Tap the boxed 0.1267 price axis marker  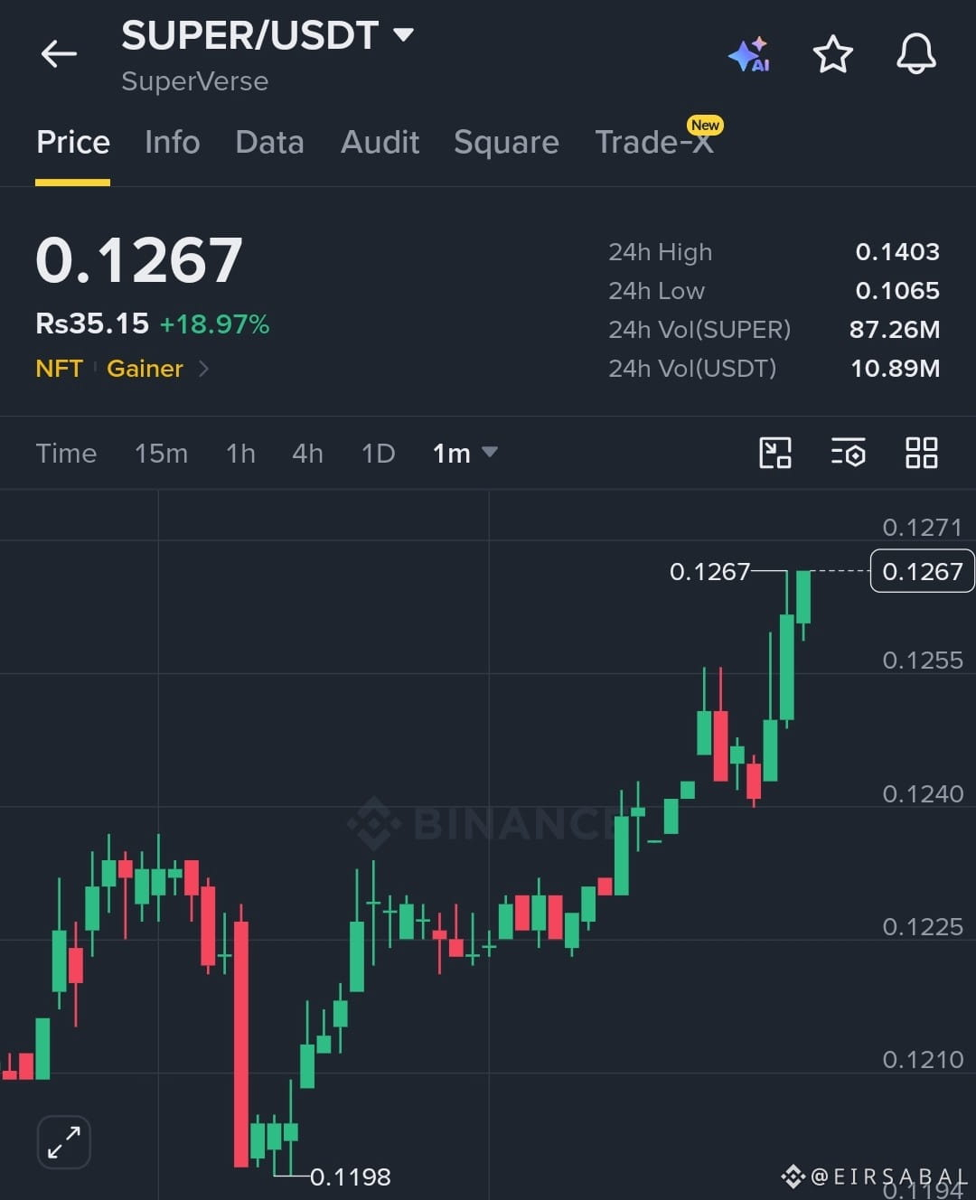tap(922, 571)
